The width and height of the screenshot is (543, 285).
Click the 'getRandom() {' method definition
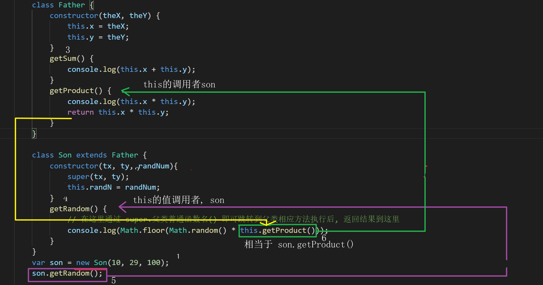coord(78,209)
